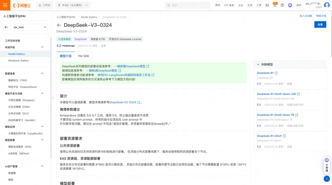The height and width of the screenshot is (185, 332).
Task: Open external link icon after 一键部署DeepSeek模型
Action: click(x=148, y=66)
